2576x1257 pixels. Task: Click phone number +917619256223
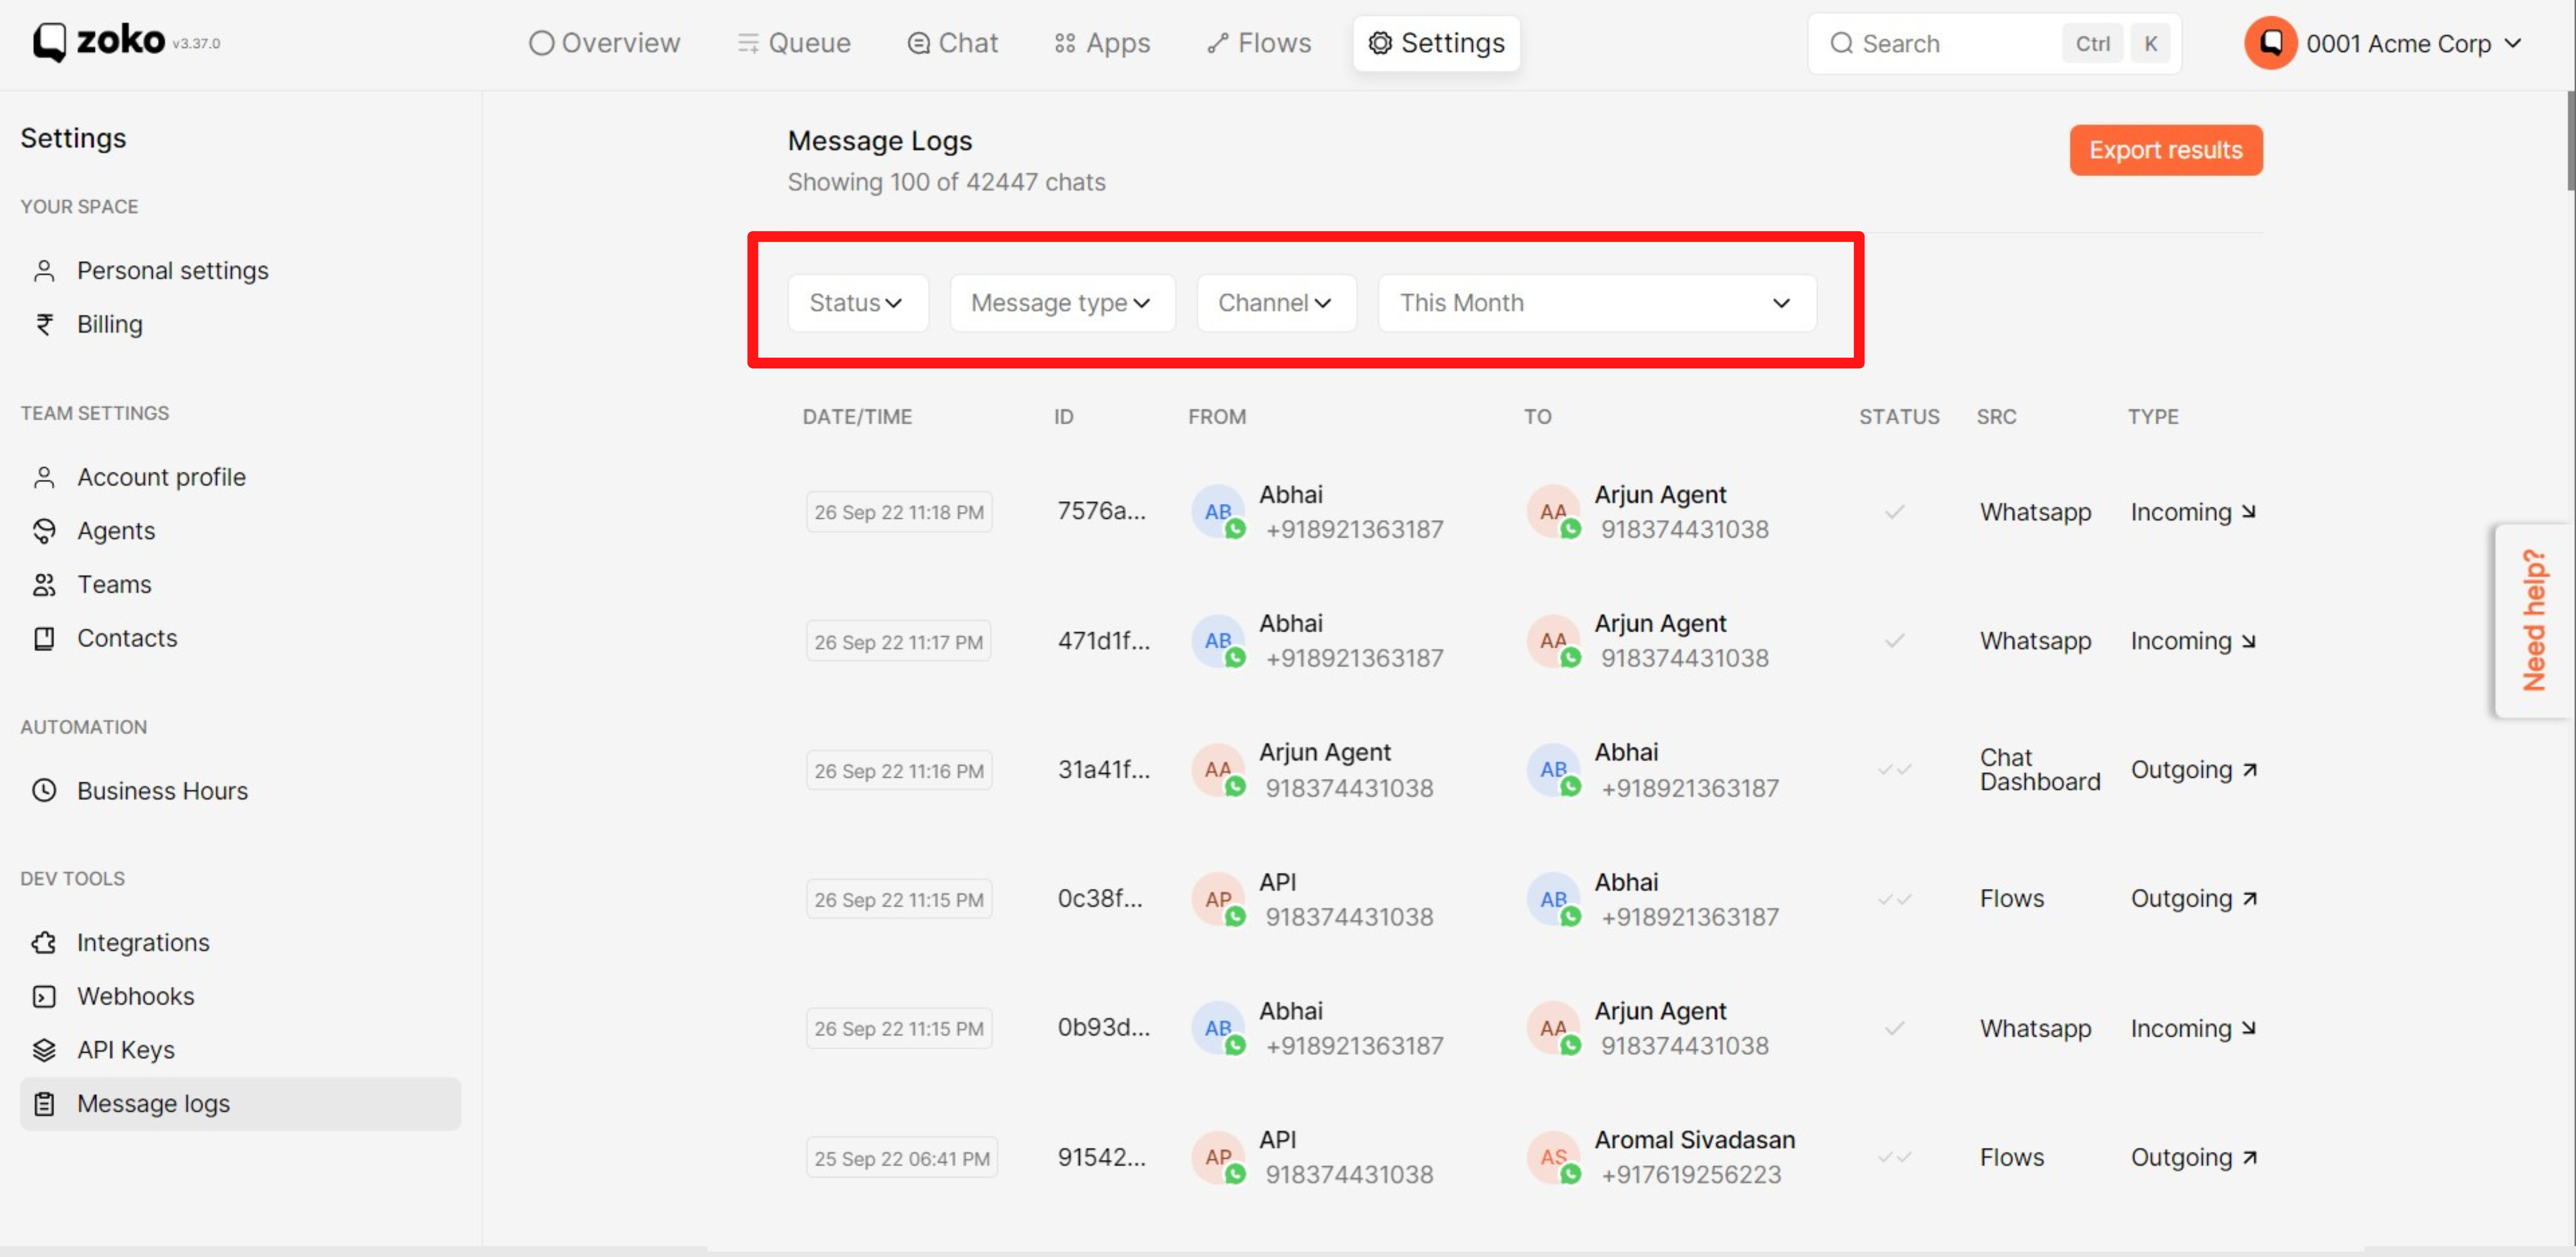tap(1691, 1175)
